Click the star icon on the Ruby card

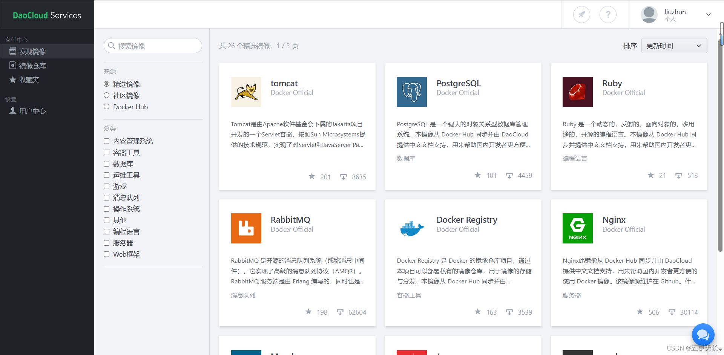coord(650,175)
